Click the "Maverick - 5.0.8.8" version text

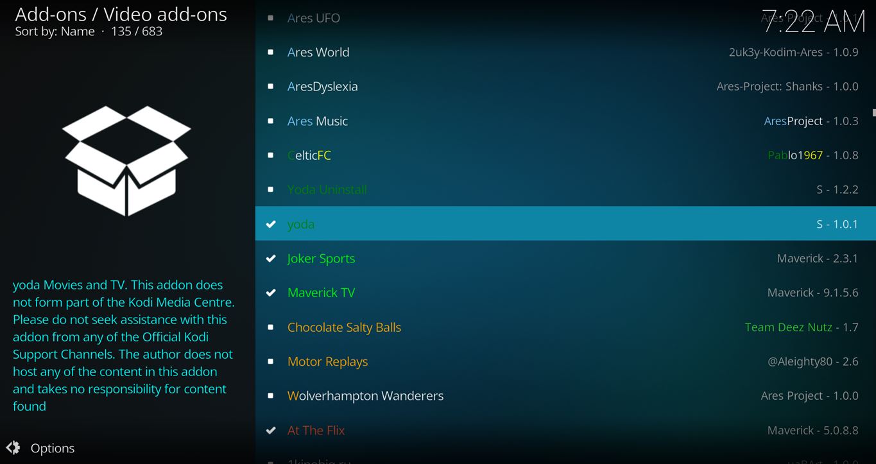point(813,430)
